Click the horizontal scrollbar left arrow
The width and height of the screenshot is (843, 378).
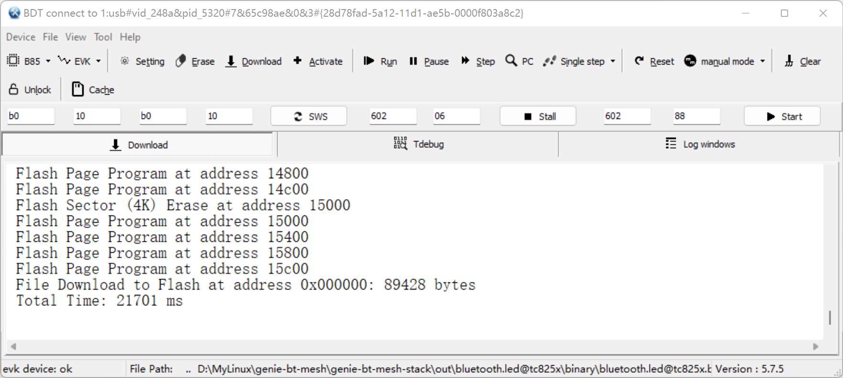coord(13,346)
